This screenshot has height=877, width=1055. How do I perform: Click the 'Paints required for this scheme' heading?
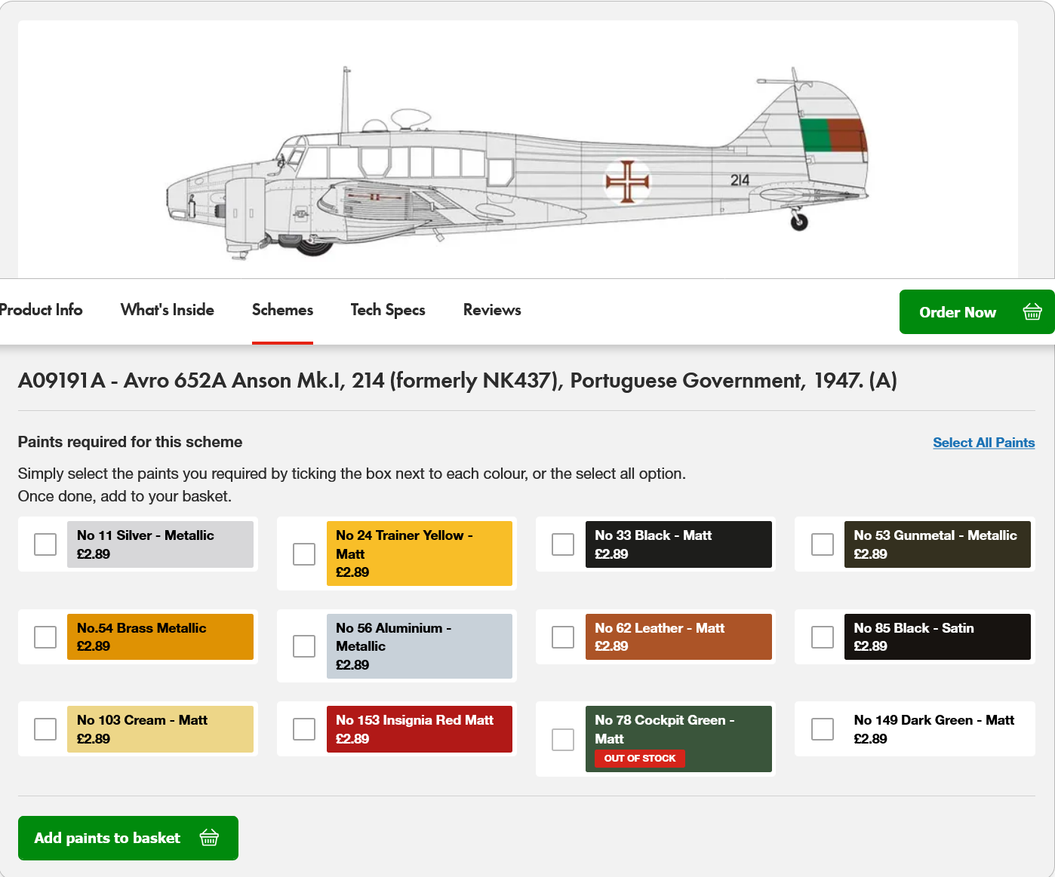(130, 442)
